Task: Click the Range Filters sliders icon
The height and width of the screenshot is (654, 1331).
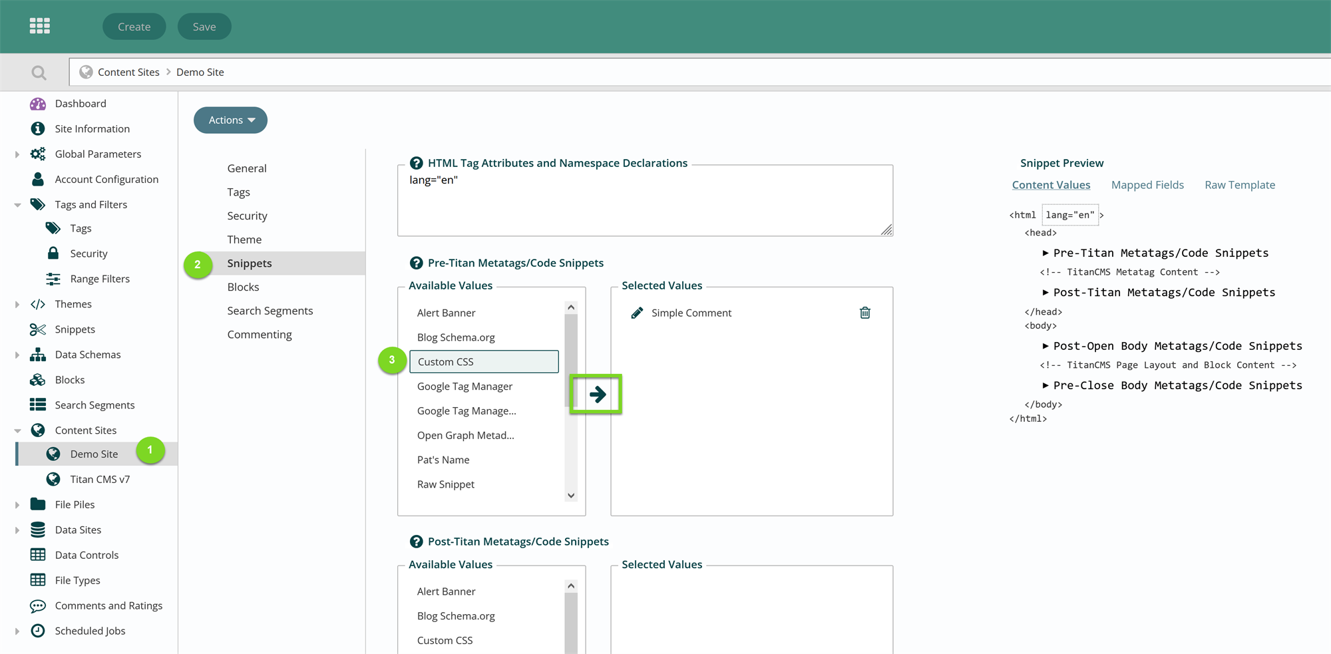Action: pos(53,279)
